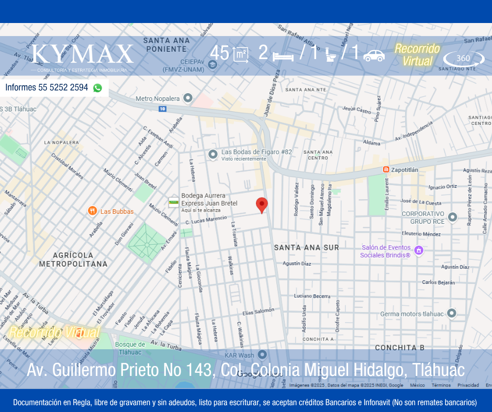
Task: Click the 360 virtual tour logo
Action: [x=463, y=59]
